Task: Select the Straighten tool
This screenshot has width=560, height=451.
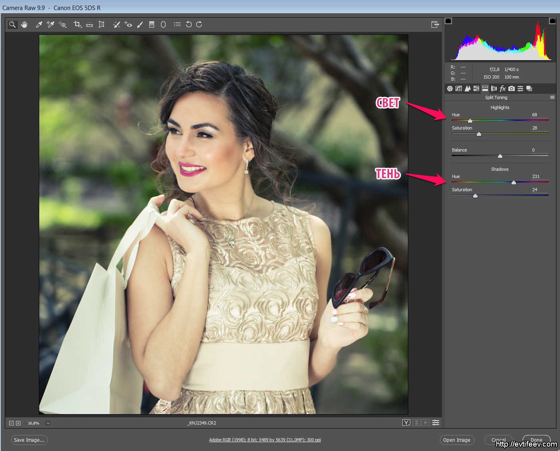Action: coord(89,24)
